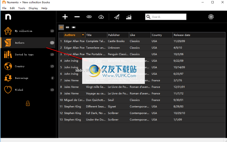Image resolution: width=227 pixels, height=142 pixels.
Task: Select Borrowings label in sidebar
Action: point(22,78)
